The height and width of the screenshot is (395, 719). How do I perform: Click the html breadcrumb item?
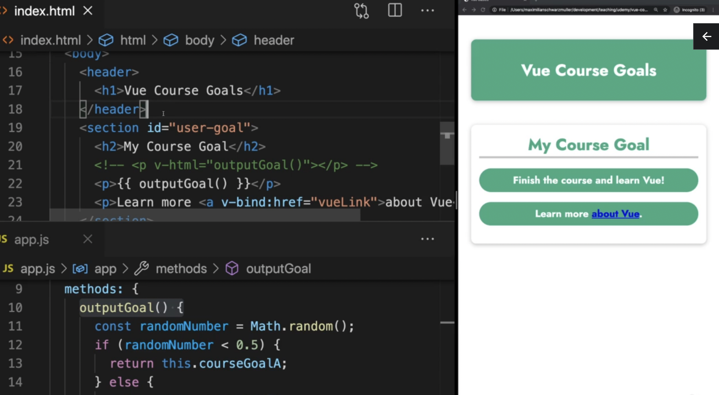tap(133, 40)
